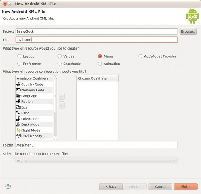Select the Region qualifier icon
Image resolution: width=201 pixels, height=194 pixels.
click(x=18, y=101)
